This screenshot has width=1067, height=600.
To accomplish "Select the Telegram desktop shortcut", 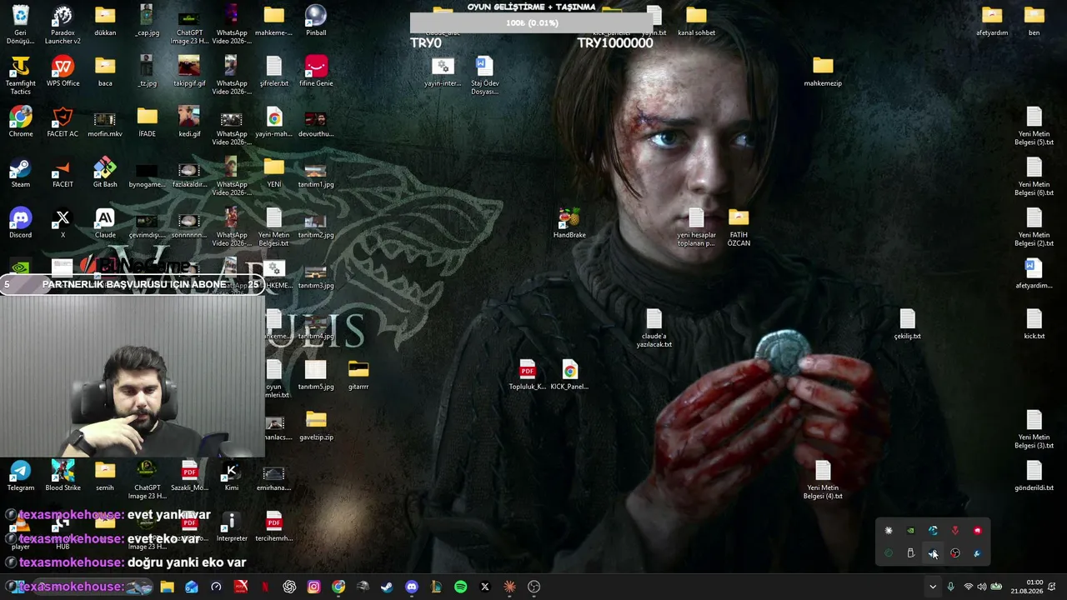I will tap(21, 477).
